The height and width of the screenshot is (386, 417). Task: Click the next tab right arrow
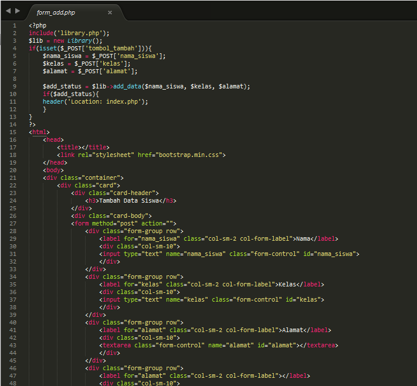tap(18, 11)
